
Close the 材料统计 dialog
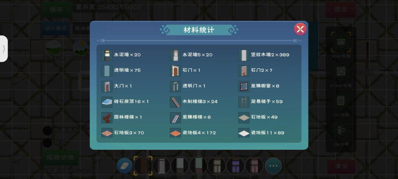300,29
